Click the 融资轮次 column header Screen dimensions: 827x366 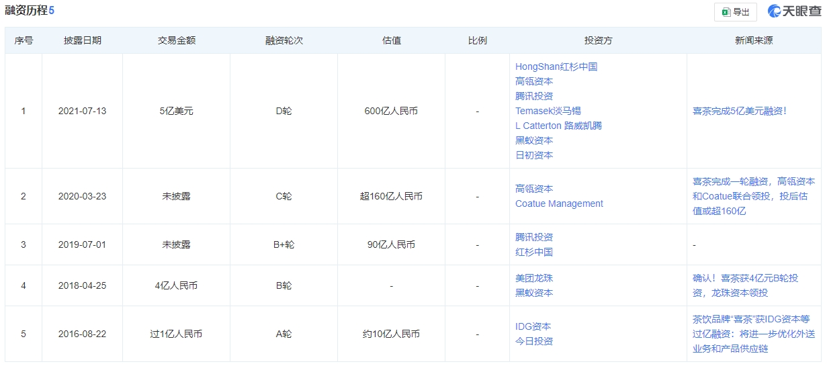(x=284, y=40)
